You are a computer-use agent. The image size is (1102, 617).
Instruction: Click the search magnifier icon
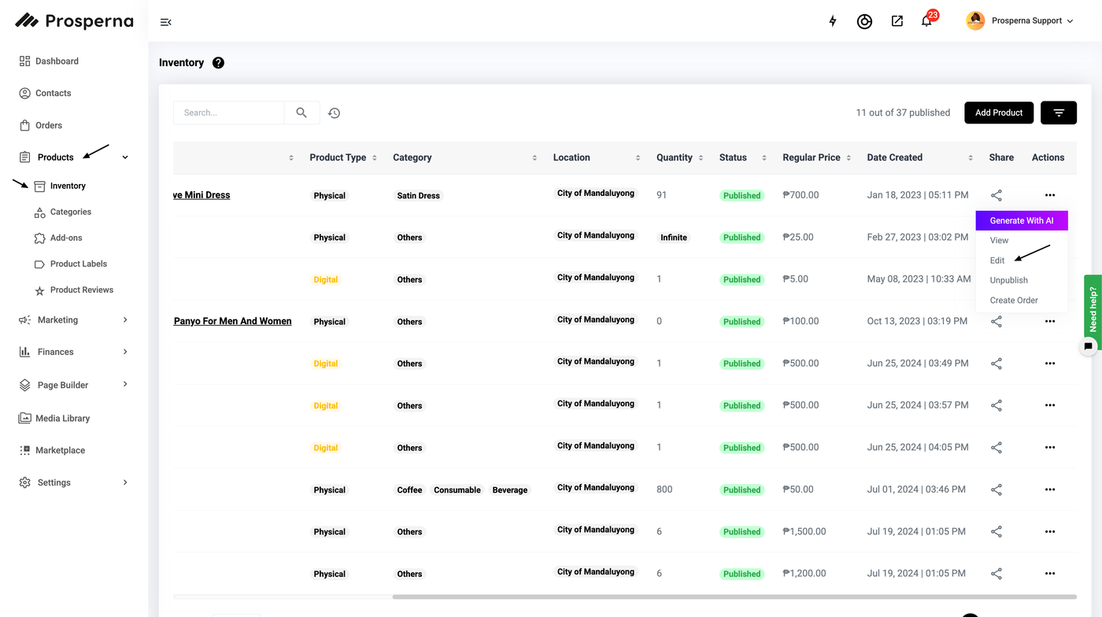coord(301,113)
